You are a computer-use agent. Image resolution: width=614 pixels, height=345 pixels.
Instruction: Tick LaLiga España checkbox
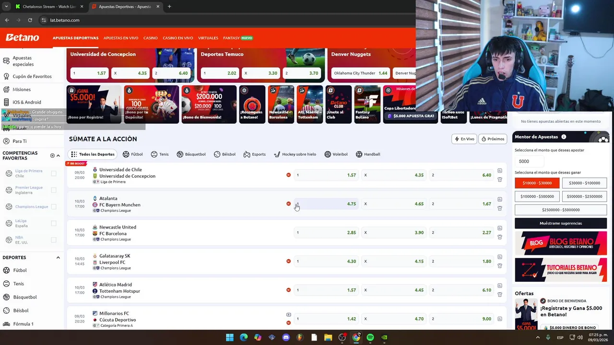click(x=54, y=223)
